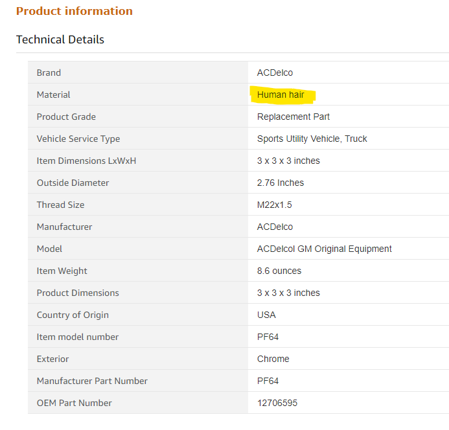Screen dimensions: 449x430
Task: Select the 'Brand' row label
Action: click(49, 73)
